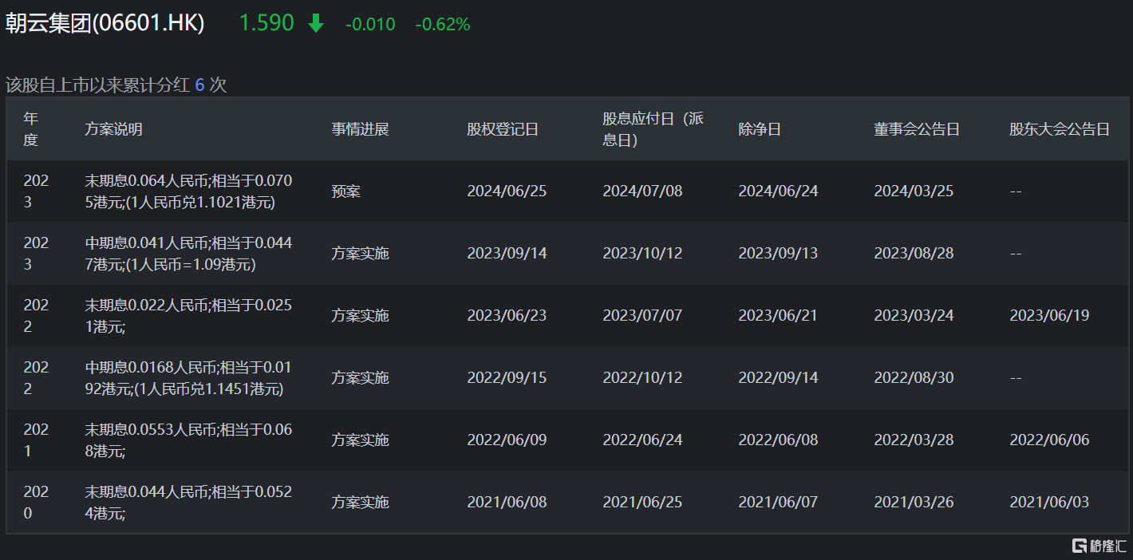This screenshot has width=1133, height=560.
Task: Click the 股息应付日(派息日) column header
Action: click(653, 129)
